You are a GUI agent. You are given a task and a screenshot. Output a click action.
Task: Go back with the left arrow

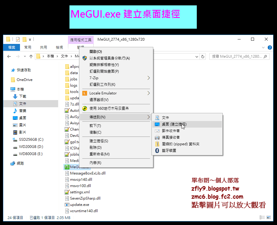9,56
